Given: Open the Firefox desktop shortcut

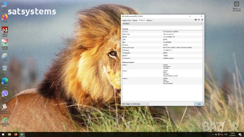Looking at the screenshot, I should [5, 18].
